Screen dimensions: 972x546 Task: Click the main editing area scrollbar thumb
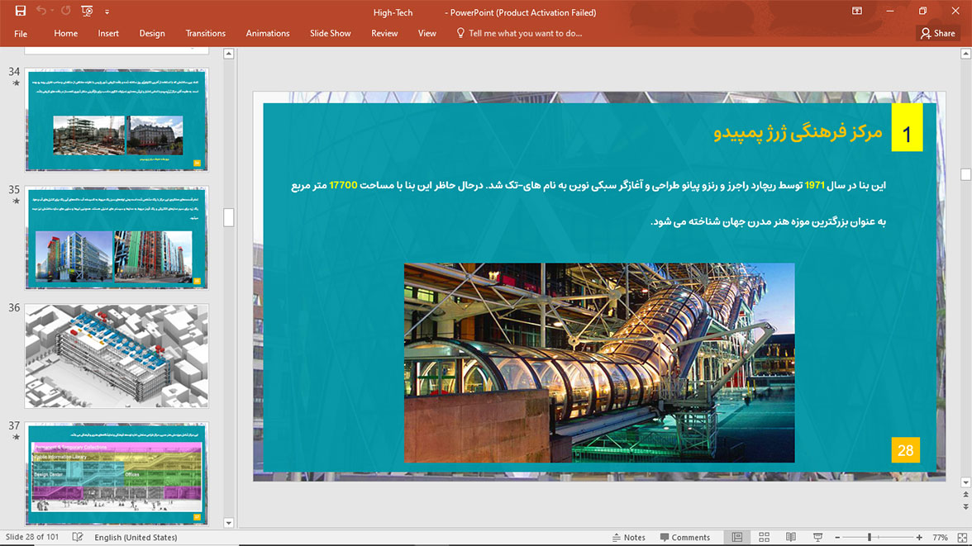965,174
